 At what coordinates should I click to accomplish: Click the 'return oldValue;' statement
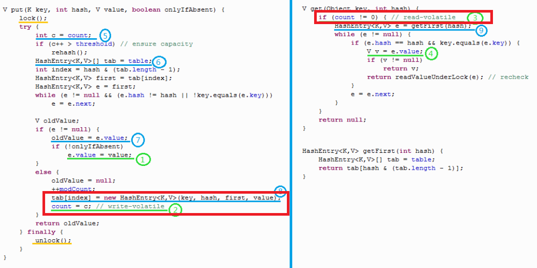tap(67, 224)
